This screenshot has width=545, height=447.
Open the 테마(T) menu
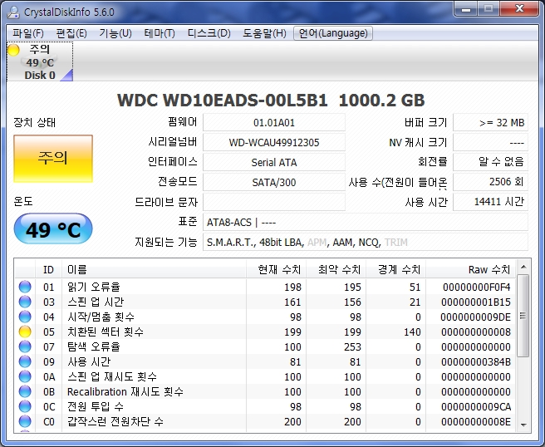coord(160,33)
